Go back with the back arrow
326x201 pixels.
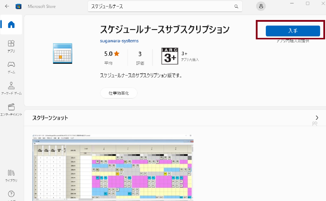click(x=7, y=6)
